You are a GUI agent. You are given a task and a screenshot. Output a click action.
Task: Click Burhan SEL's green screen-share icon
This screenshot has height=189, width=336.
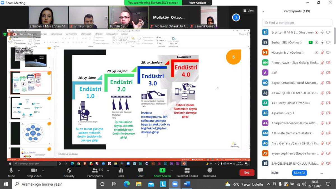click(x=310, y=42)
